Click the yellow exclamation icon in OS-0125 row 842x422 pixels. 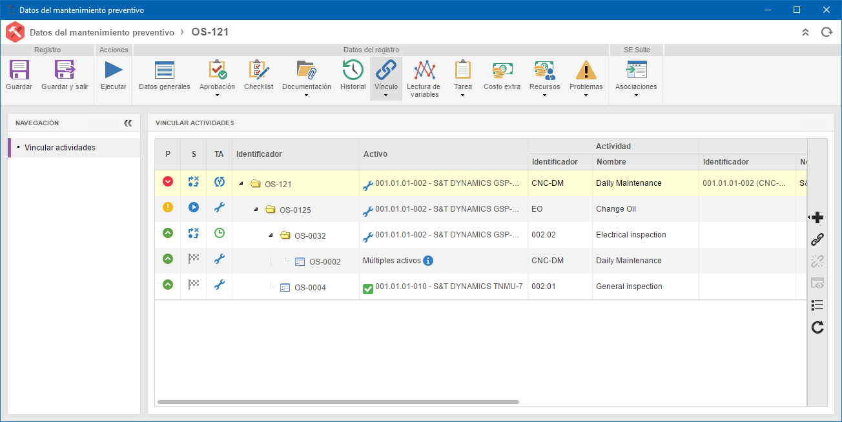point(168,207)
